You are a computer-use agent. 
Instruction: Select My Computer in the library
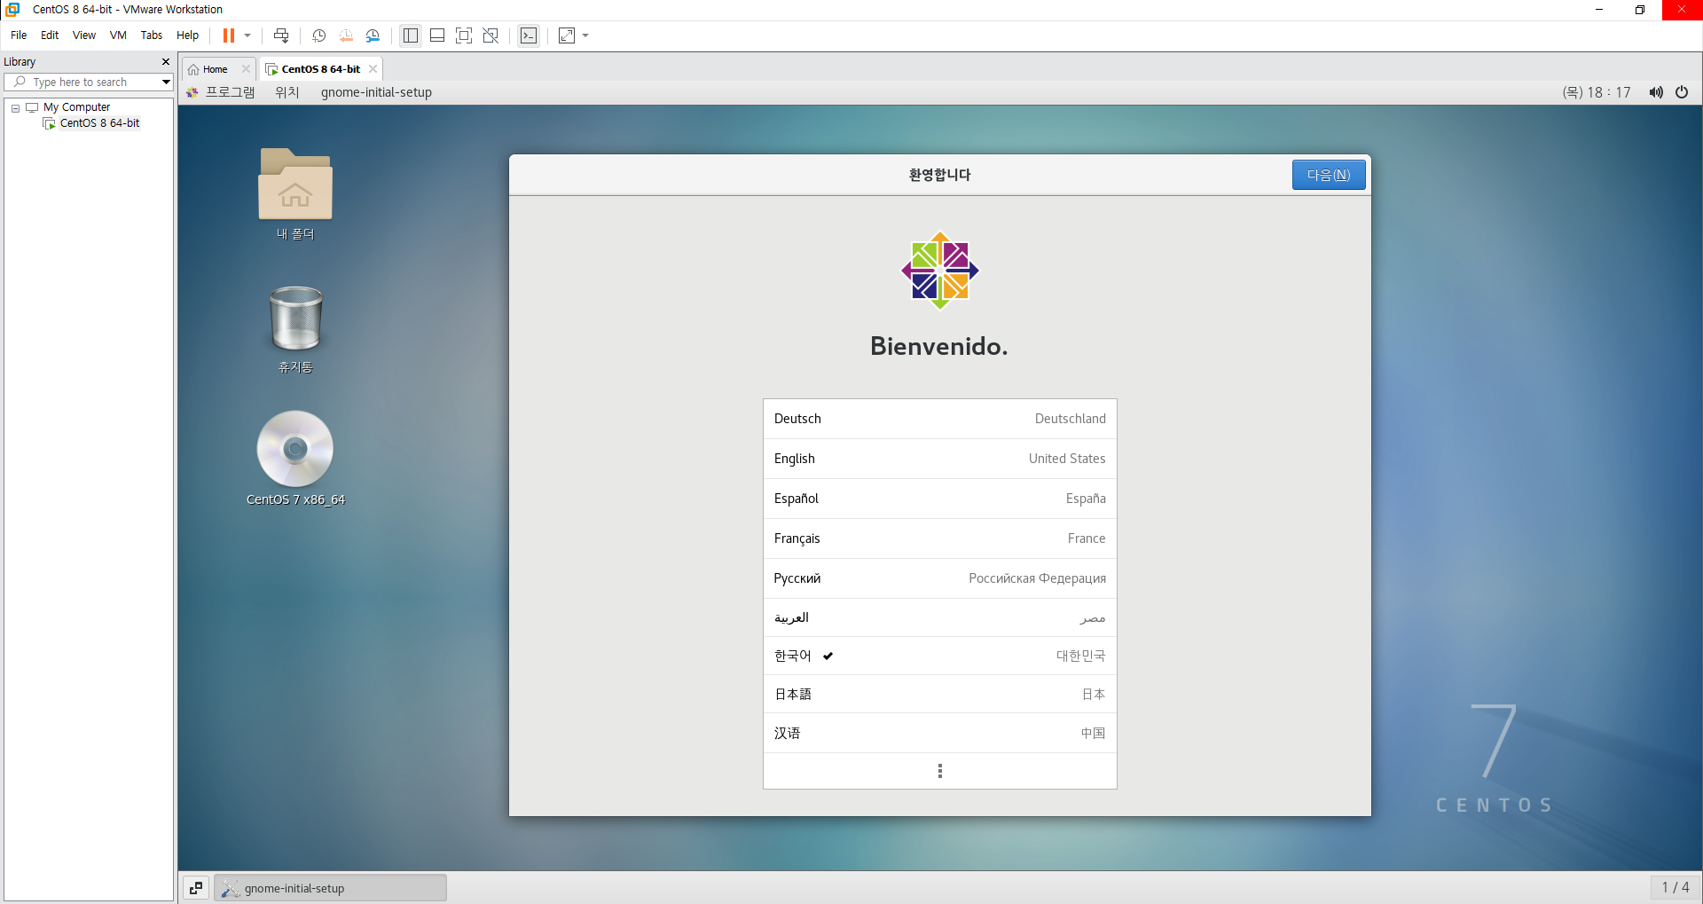[x=76, y=107]
